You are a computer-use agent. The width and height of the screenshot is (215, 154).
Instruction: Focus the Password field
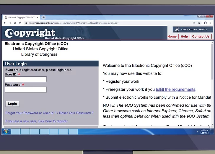click(26, 89)
